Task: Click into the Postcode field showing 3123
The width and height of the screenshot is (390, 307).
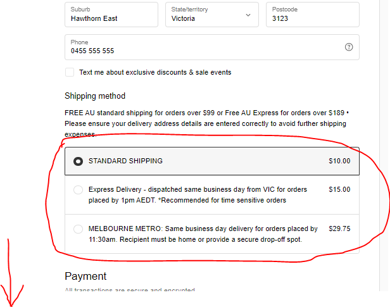Action: point(313,15)
